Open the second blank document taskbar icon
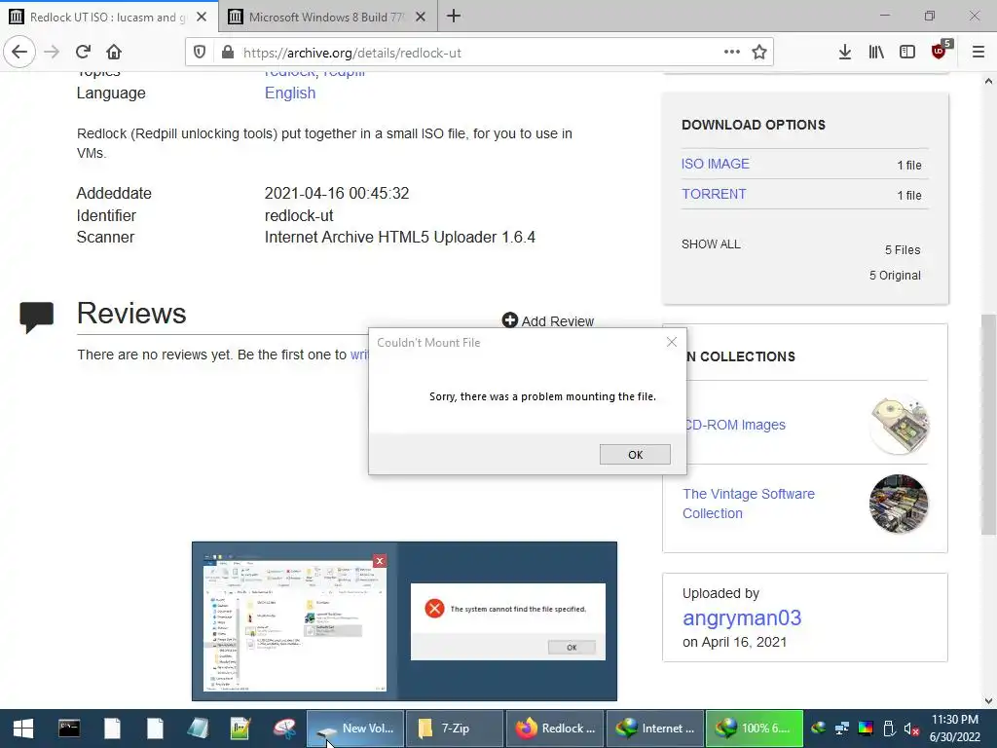The image size is (997, 748). [155, 729]
